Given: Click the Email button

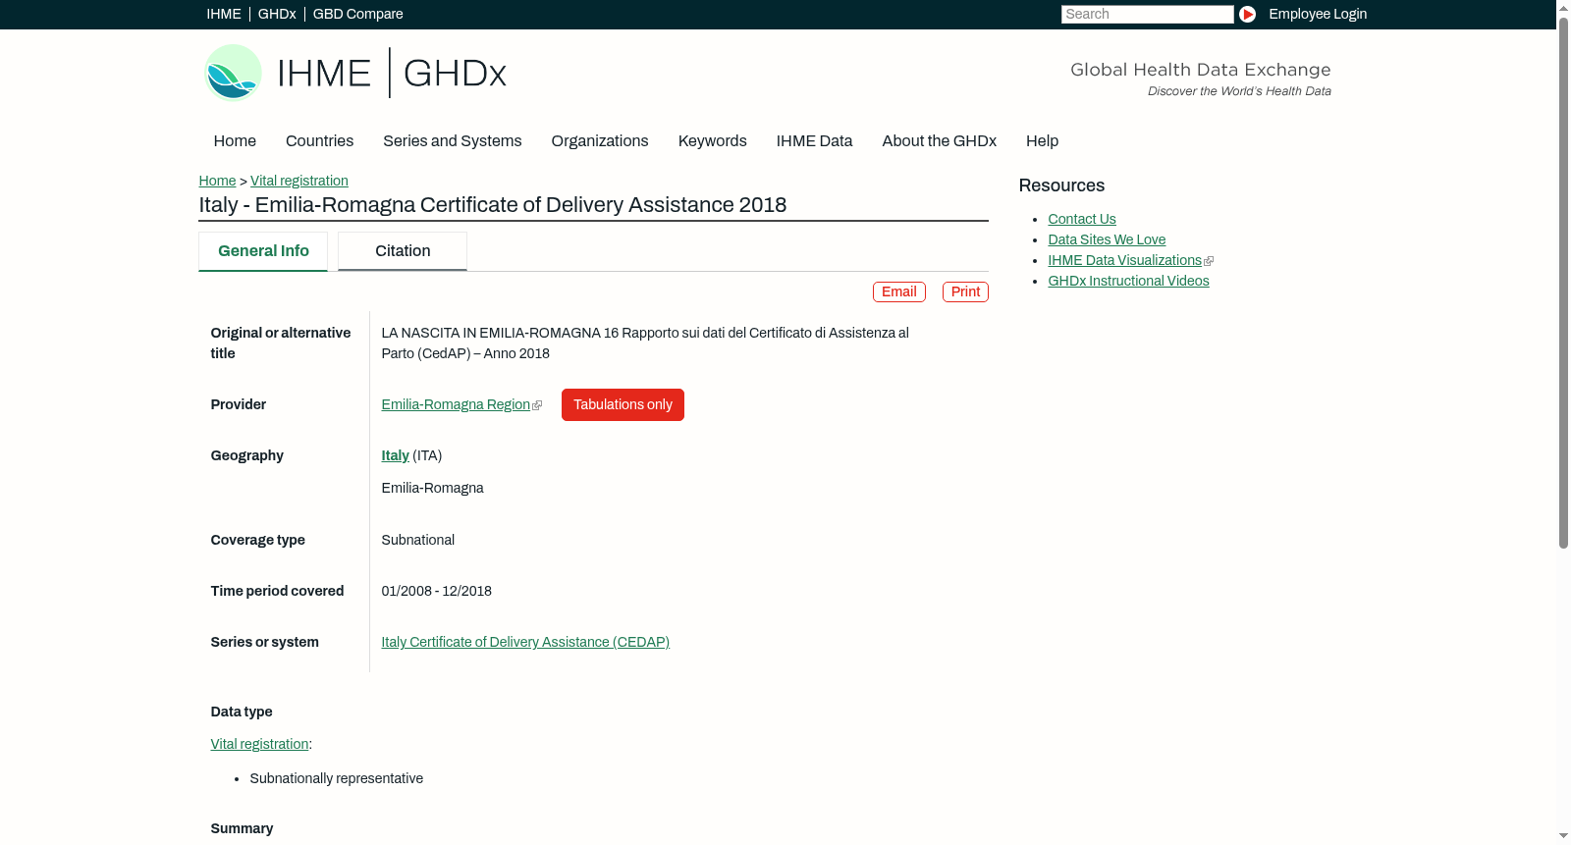Looking at the screenshot, I should point(899,292).
